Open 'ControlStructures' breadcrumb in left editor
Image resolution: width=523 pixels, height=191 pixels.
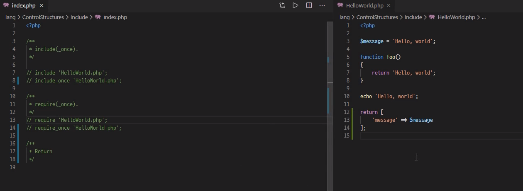[x=43, y=17]
